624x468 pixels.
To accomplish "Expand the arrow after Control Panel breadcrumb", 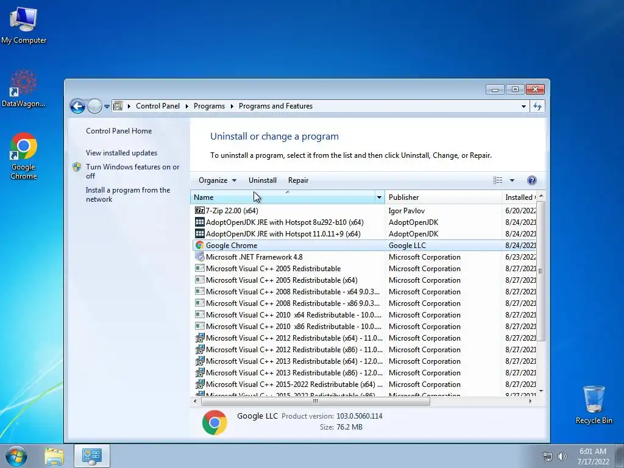I will coord(186,106).
